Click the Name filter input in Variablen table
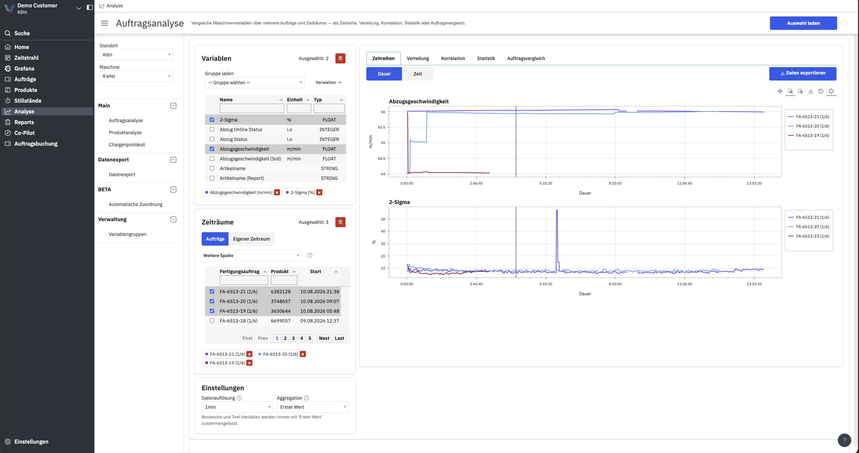This screenshot has width=859, height=453. (x=252, y=108)
